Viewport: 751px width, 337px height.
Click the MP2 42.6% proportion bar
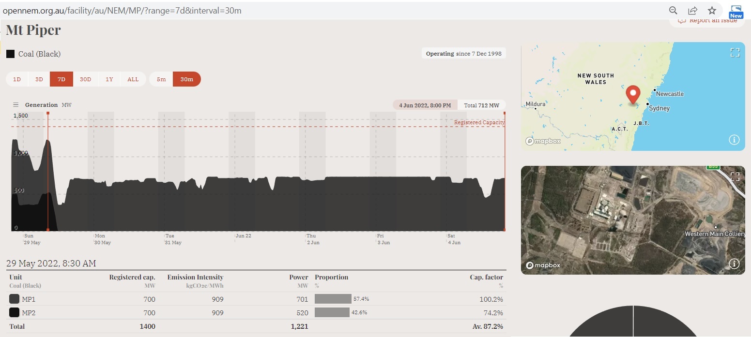(332, 312)
